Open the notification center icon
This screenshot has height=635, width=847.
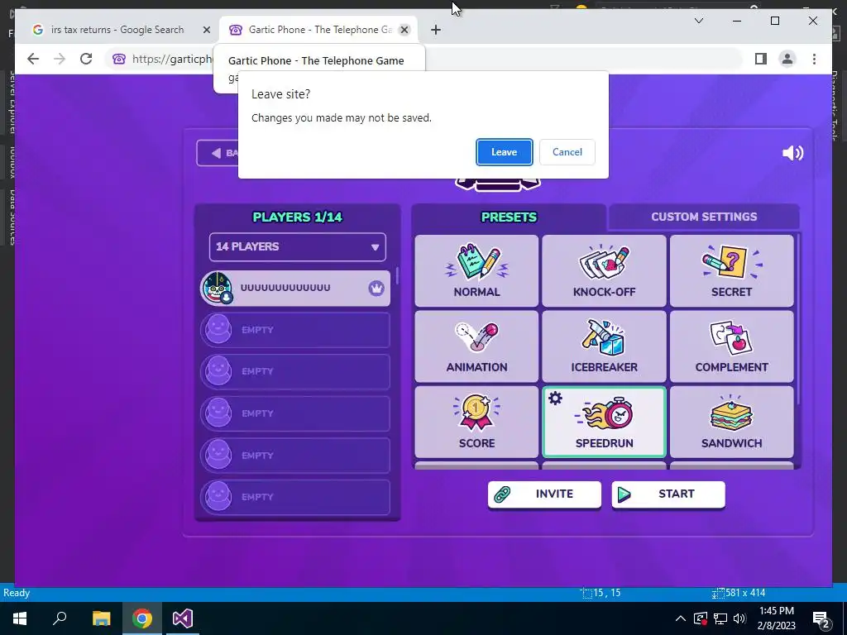(821, 619)
